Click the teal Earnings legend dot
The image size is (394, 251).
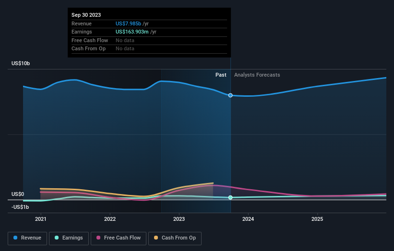click(x=57, y=238)
